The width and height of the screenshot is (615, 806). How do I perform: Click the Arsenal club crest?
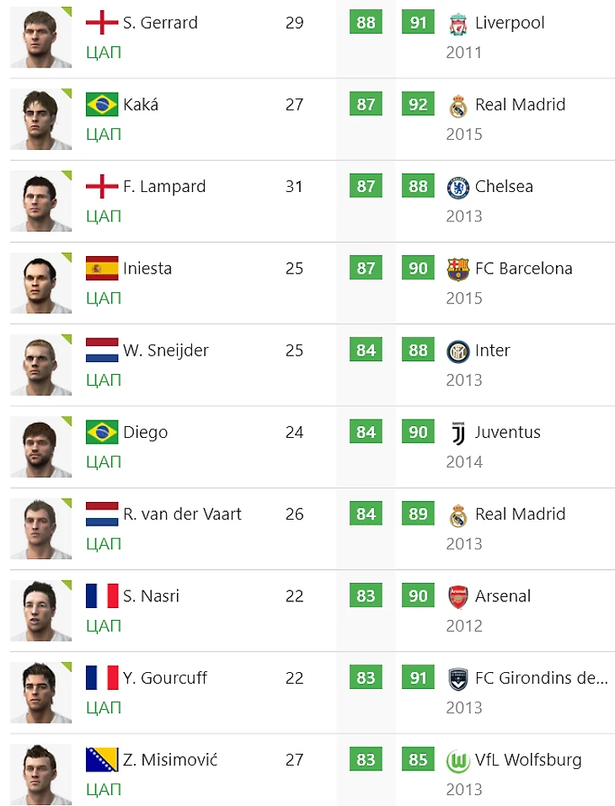point(457,597)
